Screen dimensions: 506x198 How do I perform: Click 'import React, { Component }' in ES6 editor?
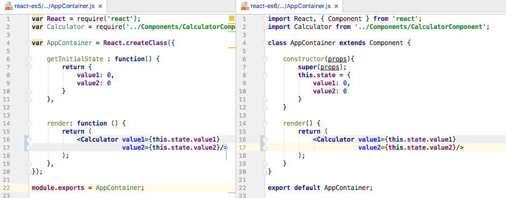click(319, 19)
